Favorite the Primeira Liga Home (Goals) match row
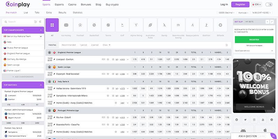Viewport: 278px width, 139px height. 116,132
